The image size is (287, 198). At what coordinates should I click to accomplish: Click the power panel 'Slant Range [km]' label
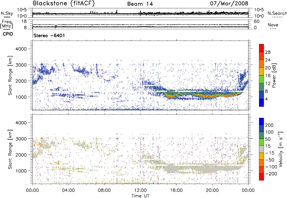(x=10, y=75)
